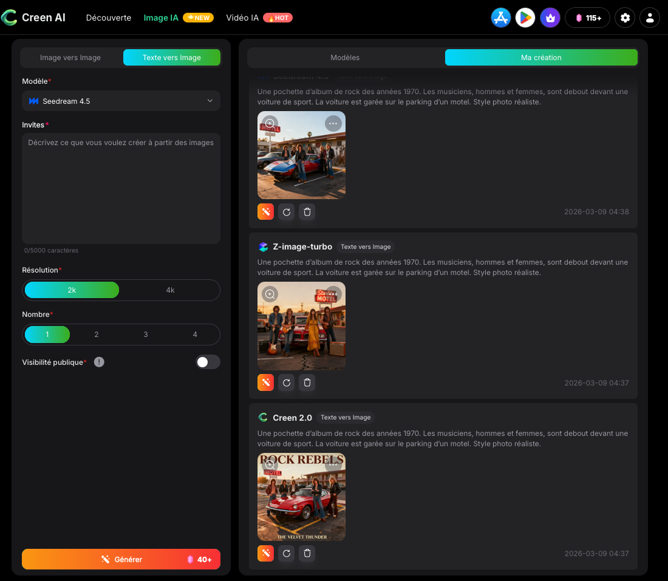668x581 pixels.
Task: Regenerate the Z-image-turbo creation
Action: (x=287, y=382)
